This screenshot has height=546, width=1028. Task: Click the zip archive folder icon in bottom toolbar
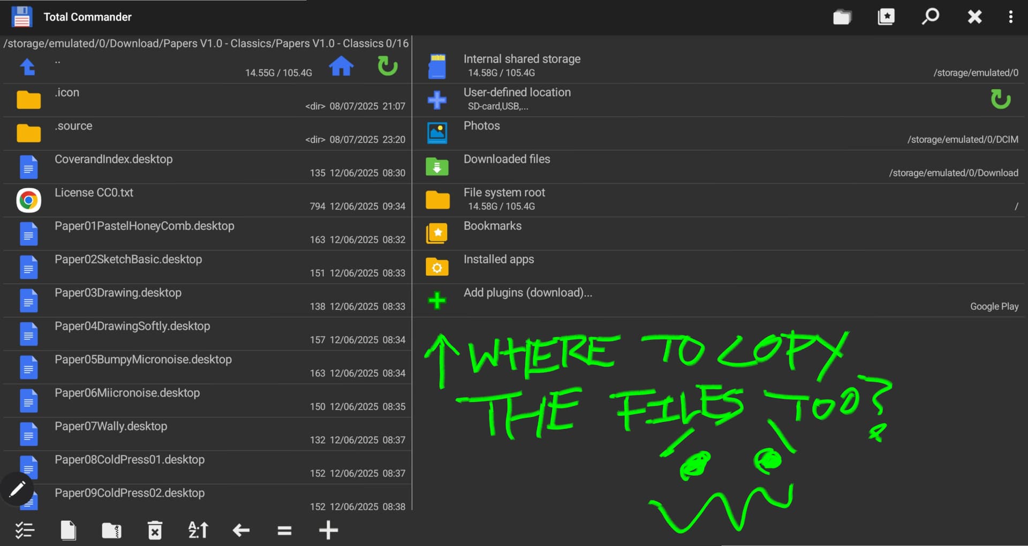111,530
